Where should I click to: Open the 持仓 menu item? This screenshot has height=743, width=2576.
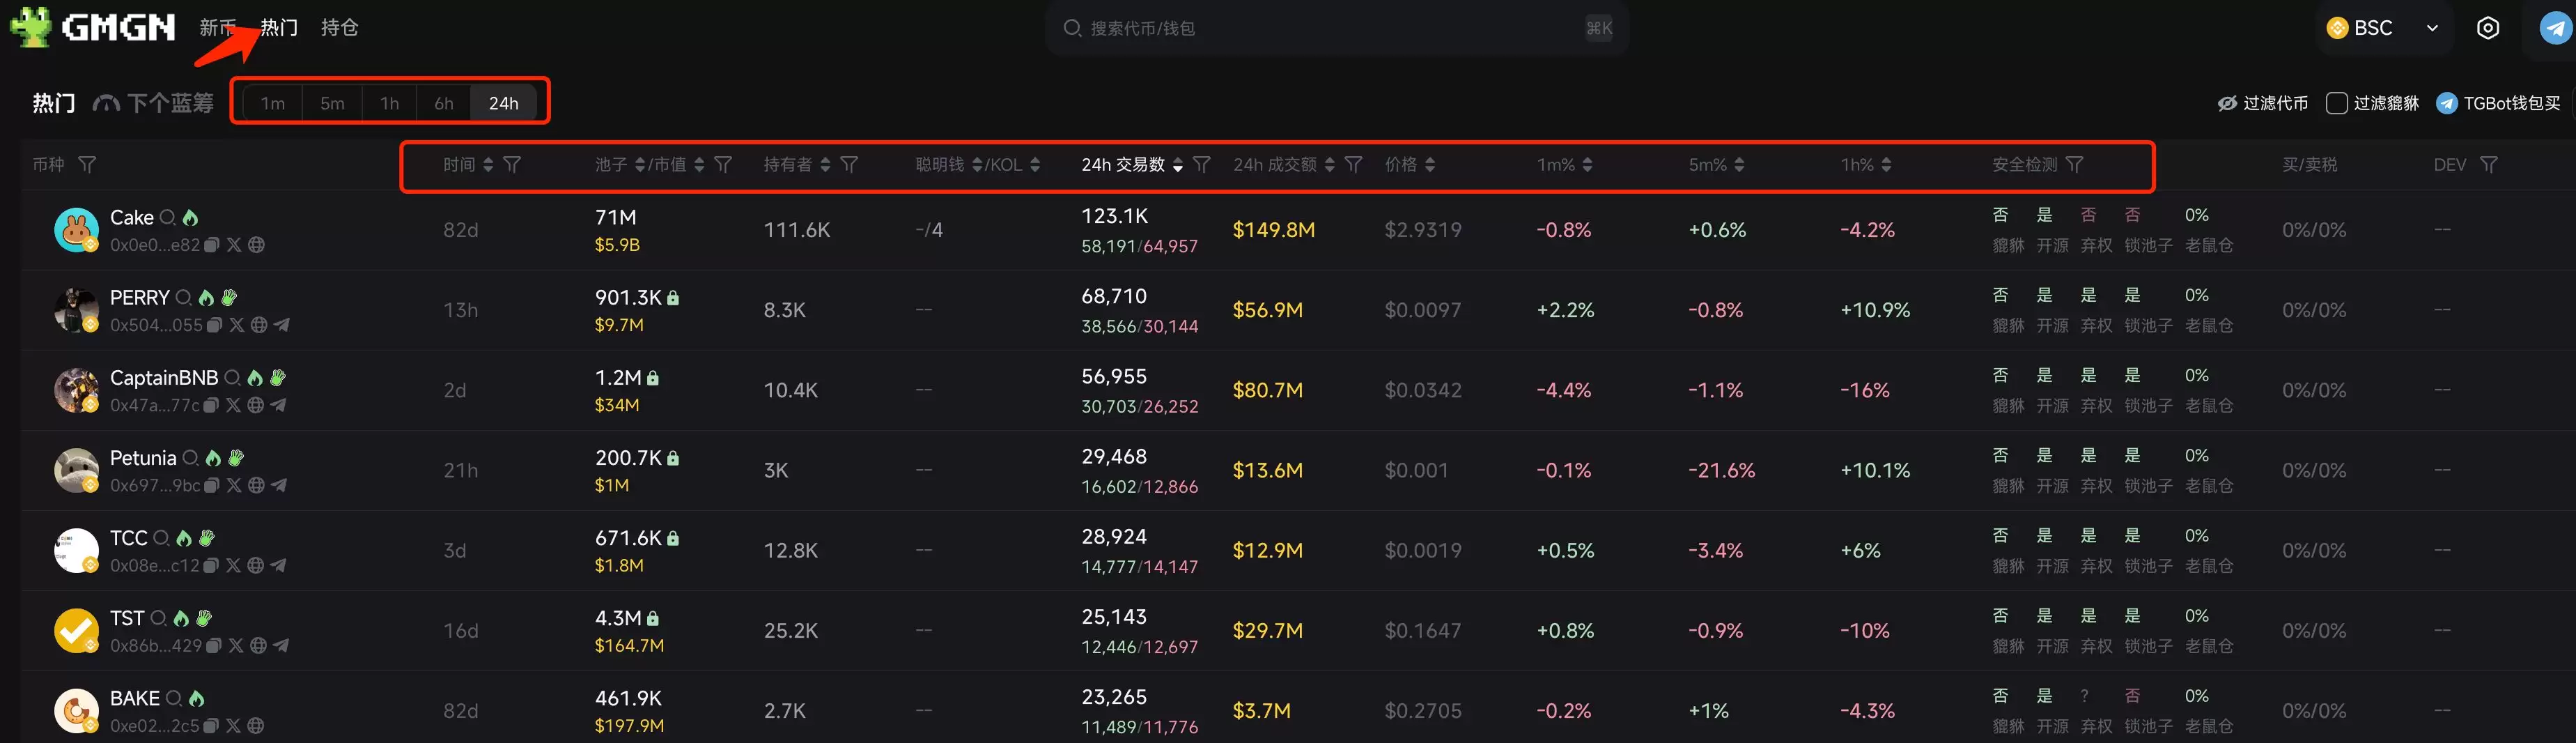point(339,28)
